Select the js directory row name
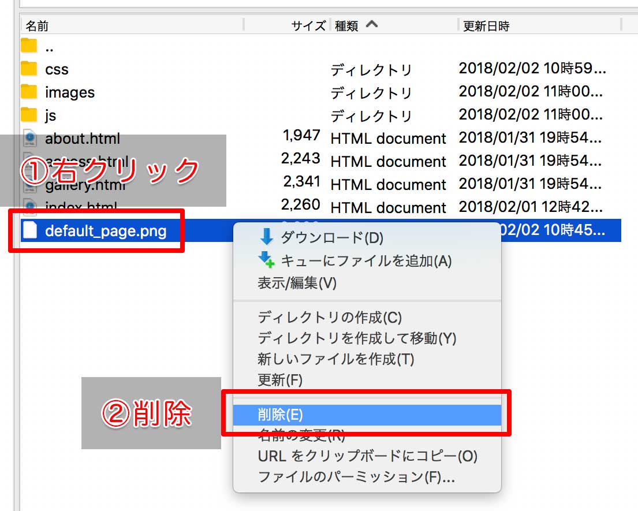 pos(50,115)
